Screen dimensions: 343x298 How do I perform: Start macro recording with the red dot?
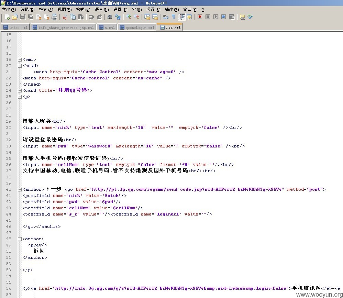tap(200, 17)
